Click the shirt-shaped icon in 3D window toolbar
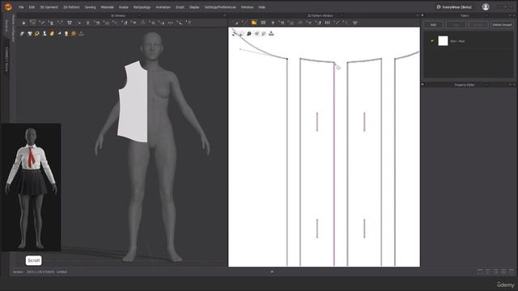 (x=70, y=23)
